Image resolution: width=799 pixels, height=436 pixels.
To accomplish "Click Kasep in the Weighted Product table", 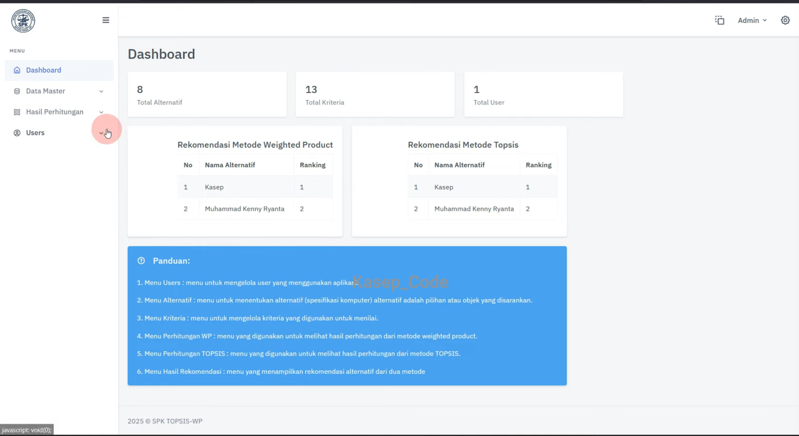I will click(x=214, y=187).
